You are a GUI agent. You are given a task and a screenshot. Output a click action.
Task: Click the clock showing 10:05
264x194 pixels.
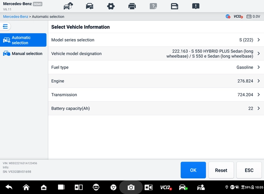tap(259, 187)
